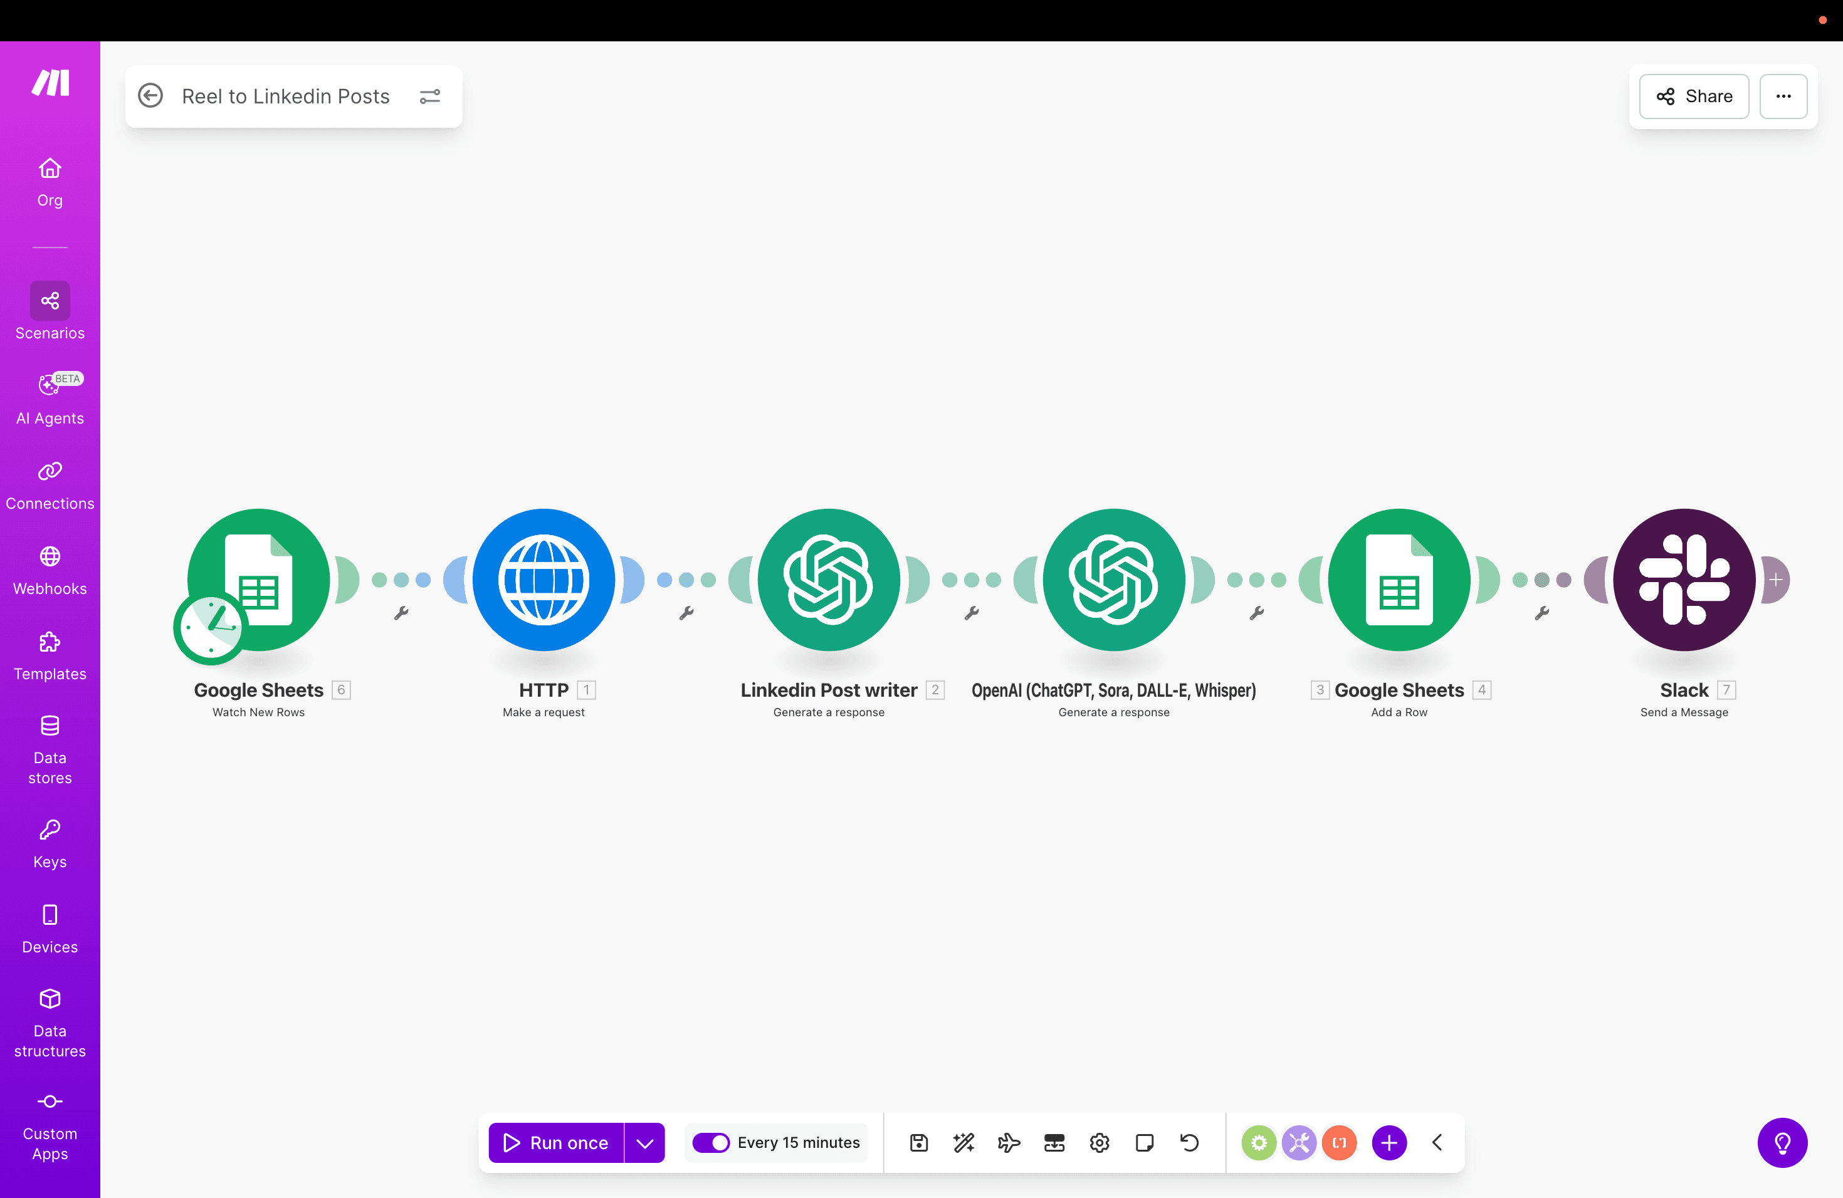Open the three-dots more options menu

click(x=1783, y=96)
